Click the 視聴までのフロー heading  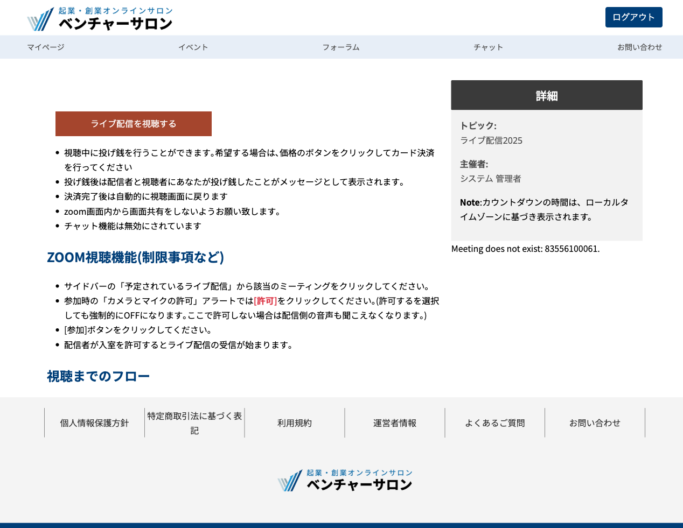[98, 376]
